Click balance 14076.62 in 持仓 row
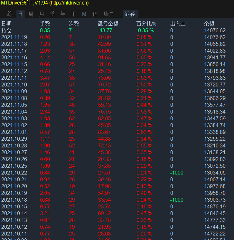The width and height of the screenshot is (234, 240). pos(215,30)
